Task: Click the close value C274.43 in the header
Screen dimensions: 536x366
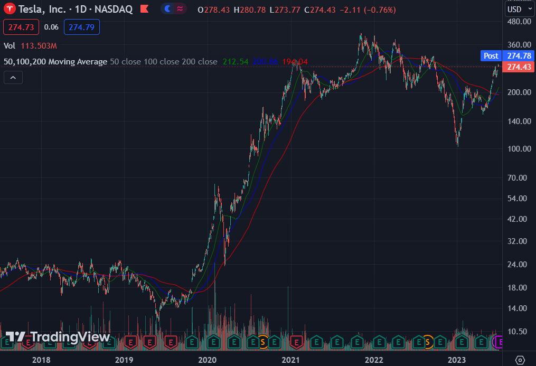Action: point(320,10)
